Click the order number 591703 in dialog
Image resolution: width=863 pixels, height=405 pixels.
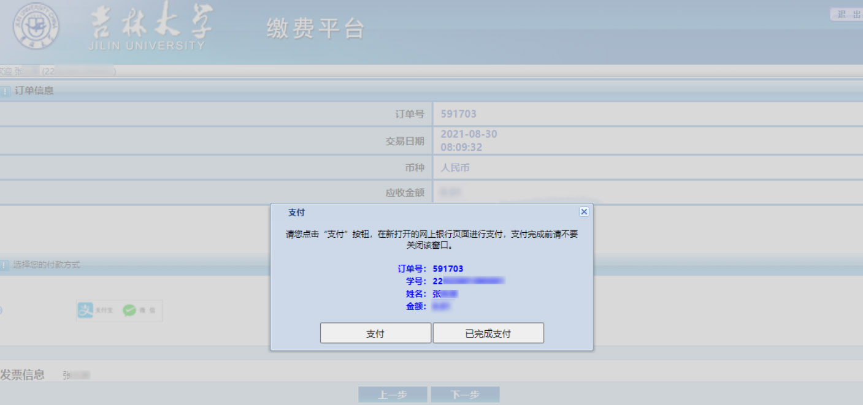click(x=448, y=269)
